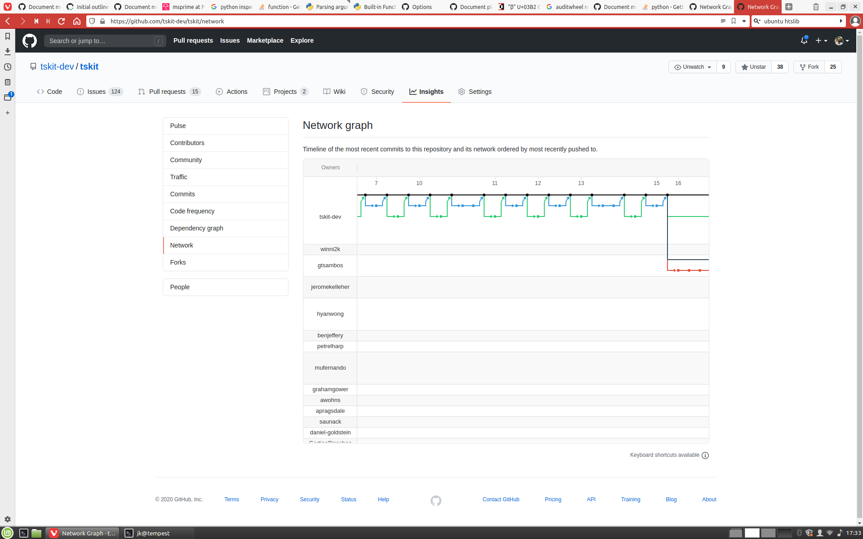Image resolution: width=863 pixels, height=539 pixels.
Task: Click the closed tabs trash icon
Action: [x=816, y=7]
